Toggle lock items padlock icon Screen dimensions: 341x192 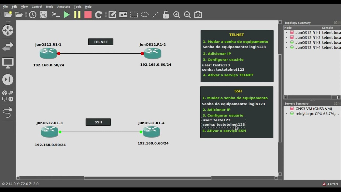click(x=166, y=15)
